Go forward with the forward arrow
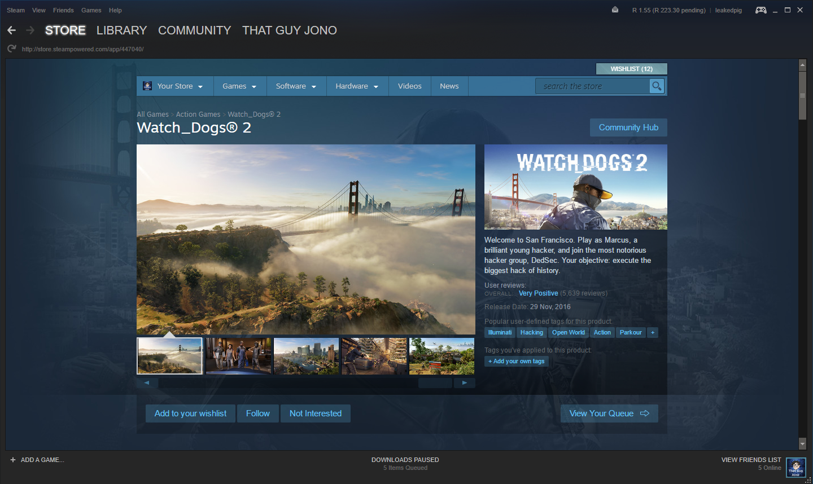The height and width of the screenshot is (484, 813). coord(30,30)
